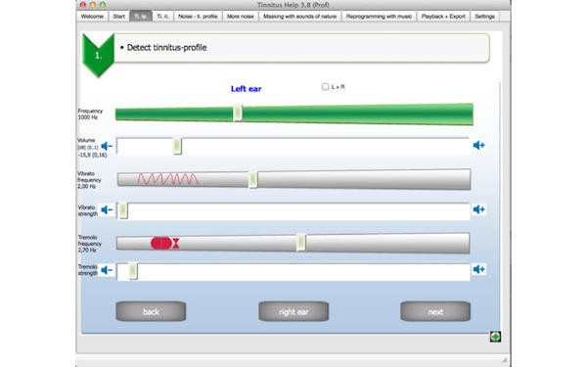Image resolution: width=587 pixels, height=367 pixels.
Task: Click the red tremolo pulse graphic
Action: tap(165, 243)
